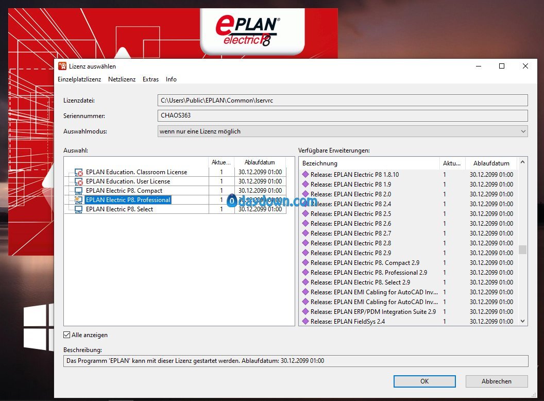
Task: Click the EPLAN icon in the dialog title bar
Action: (62, 66)
